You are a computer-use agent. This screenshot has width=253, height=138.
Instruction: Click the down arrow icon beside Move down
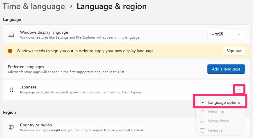(202, 121)
